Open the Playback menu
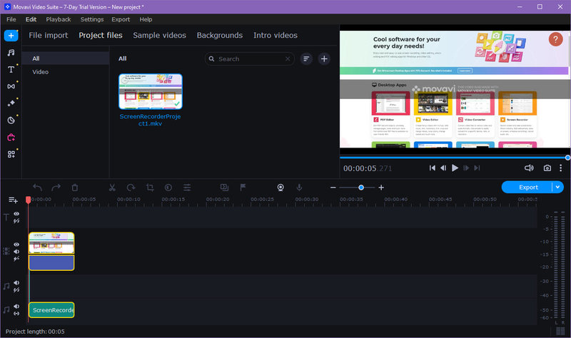This screenshot has height=338, width=571. 59,19
